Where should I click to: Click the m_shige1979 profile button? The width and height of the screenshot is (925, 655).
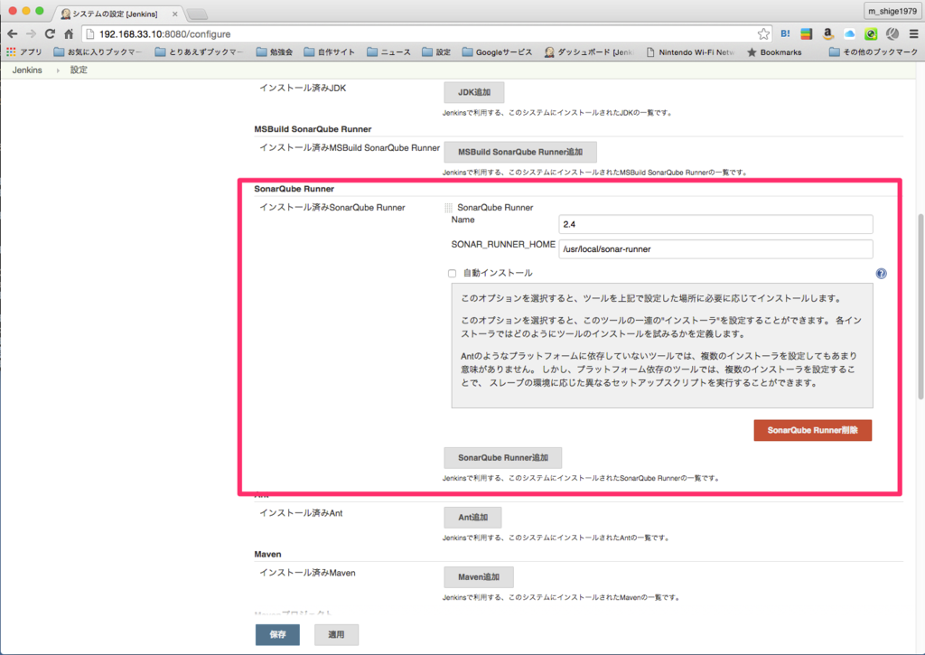(892, 11)
